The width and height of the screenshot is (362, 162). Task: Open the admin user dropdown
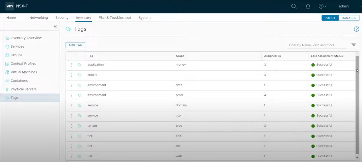click(346, 6)
